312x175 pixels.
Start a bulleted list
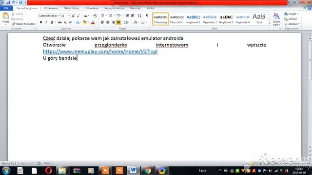tap(103, 16)
